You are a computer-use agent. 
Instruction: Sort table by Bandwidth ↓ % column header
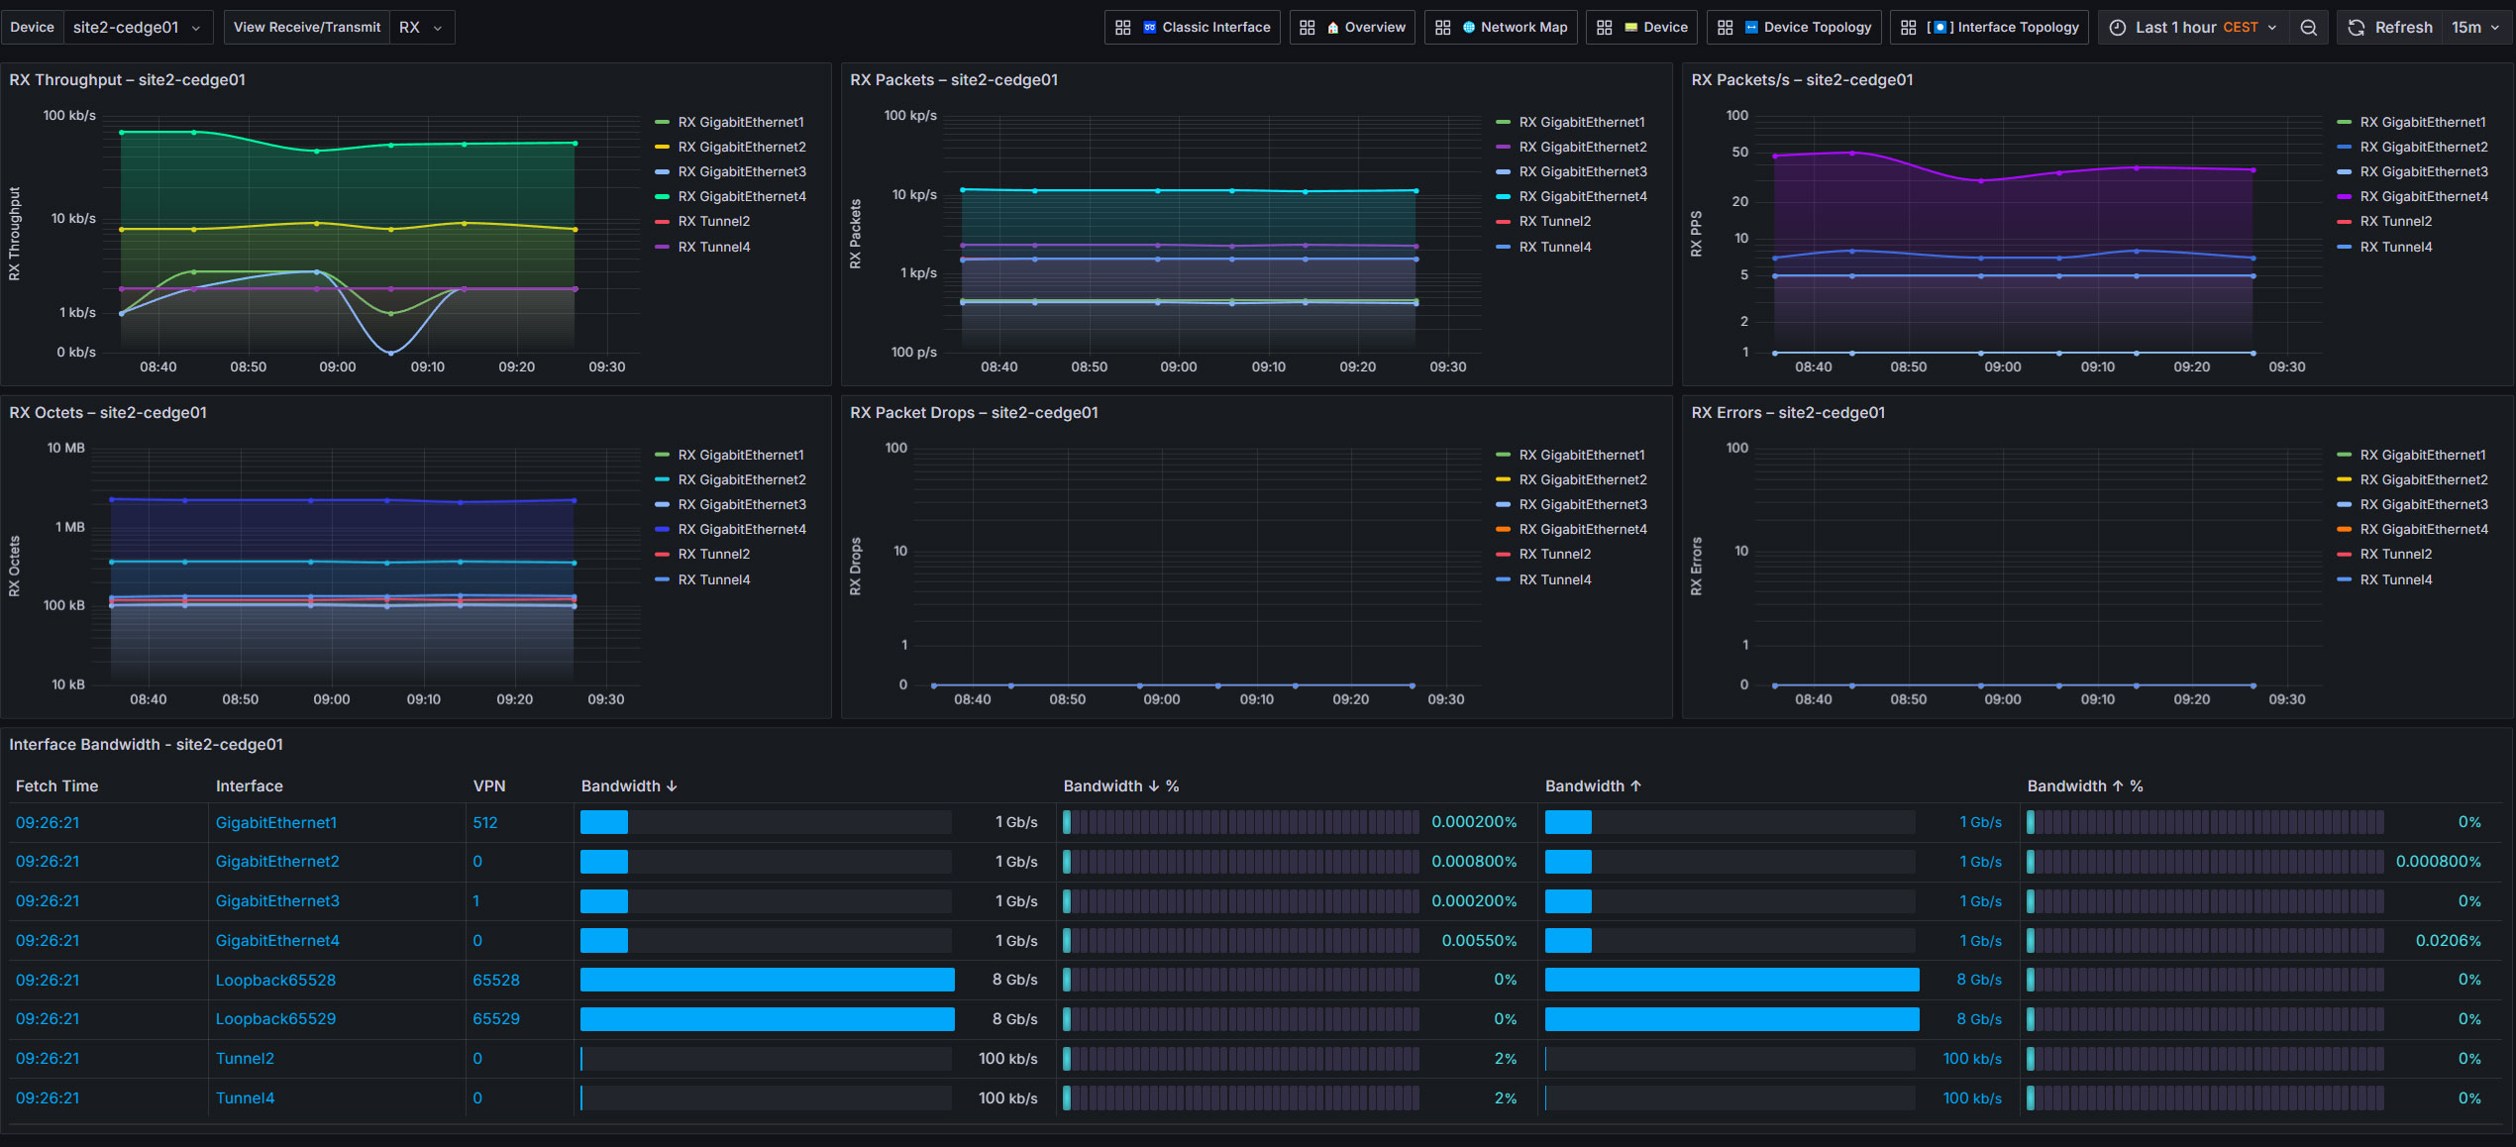(x=1120, y=786)
